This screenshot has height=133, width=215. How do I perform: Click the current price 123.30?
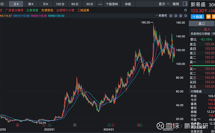(x=197, y=11)
